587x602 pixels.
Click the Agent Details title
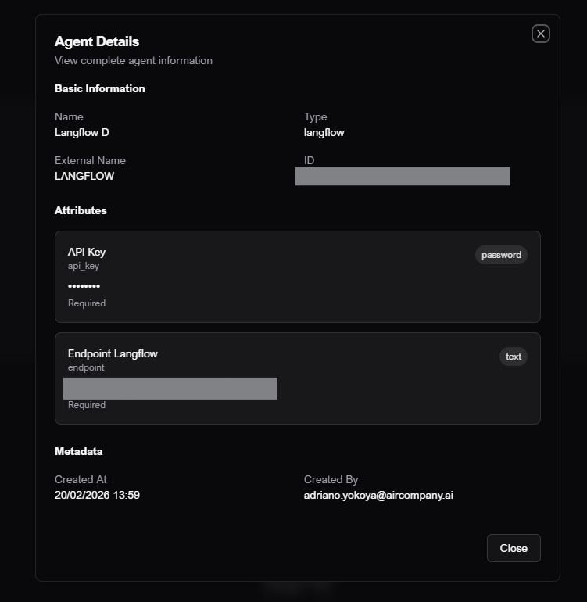(97, 41)
